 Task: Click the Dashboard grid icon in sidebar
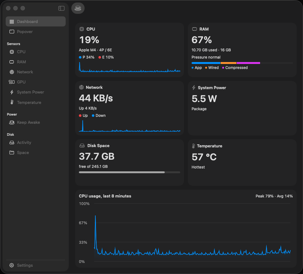[x=12, y=22]
